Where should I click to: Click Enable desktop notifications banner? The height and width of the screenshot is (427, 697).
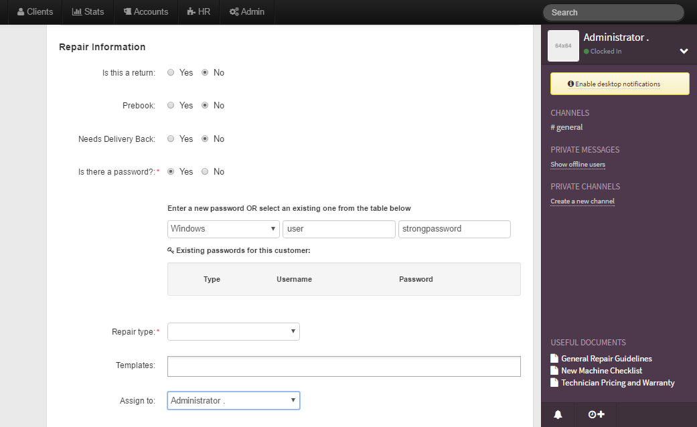tap(619, 84)
